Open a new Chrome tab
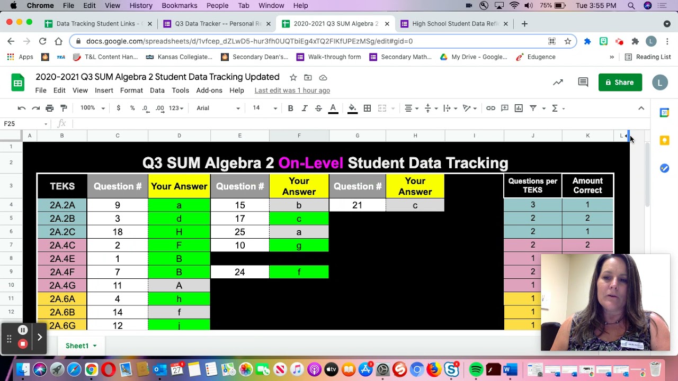The width and height of the screenshot is (678, 381). 524,24
